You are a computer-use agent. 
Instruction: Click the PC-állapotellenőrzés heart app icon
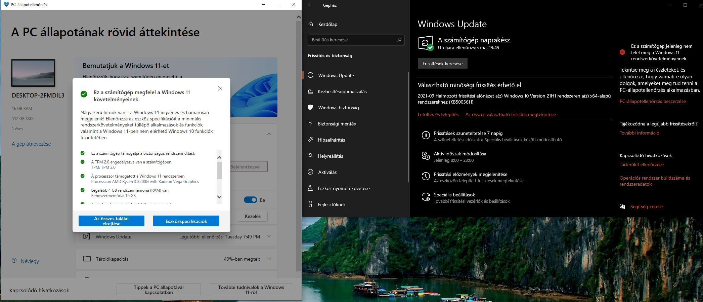tap(6, 5)
